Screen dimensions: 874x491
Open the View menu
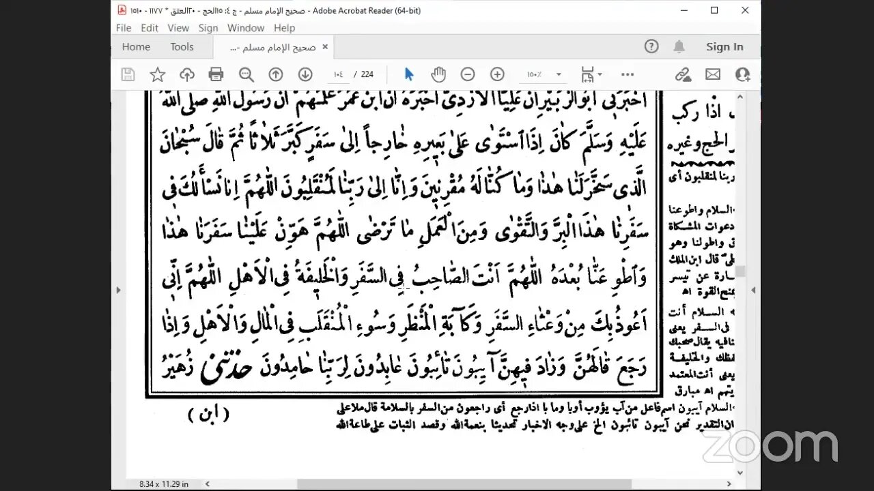point(178,28)
